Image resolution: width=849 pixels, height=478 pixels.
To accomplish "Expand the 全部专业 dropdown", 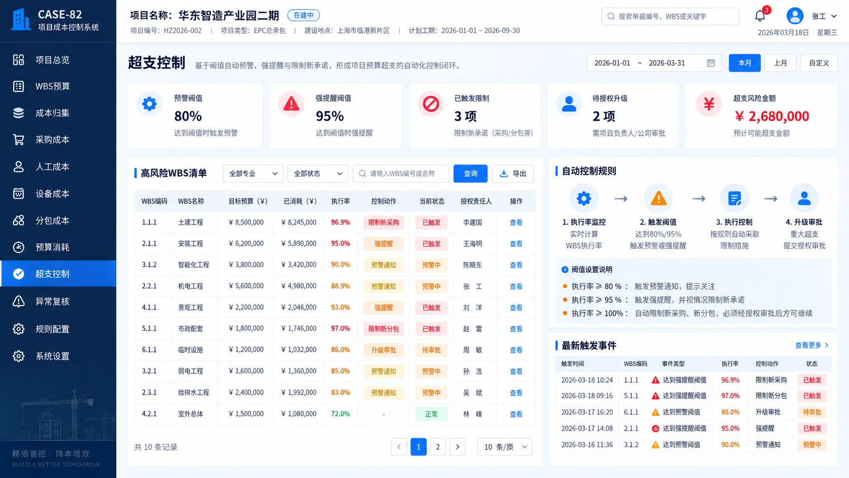I will pos(253,174).
